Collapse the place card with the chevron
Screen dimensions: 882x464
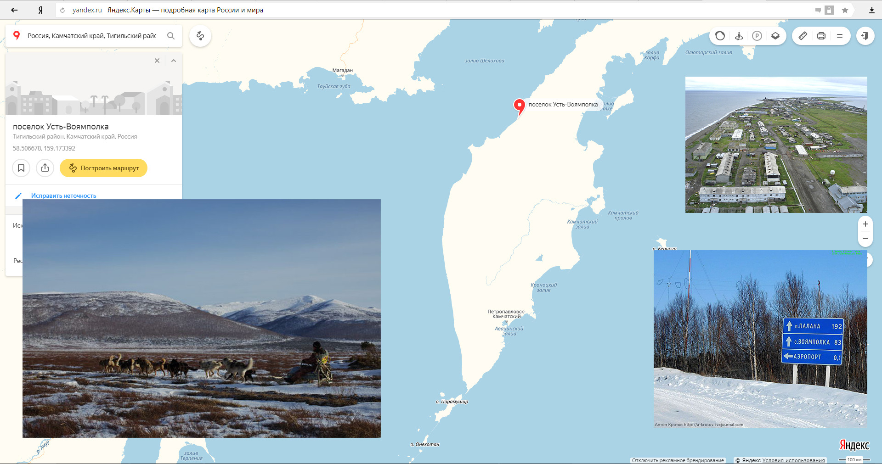[174, 61]
